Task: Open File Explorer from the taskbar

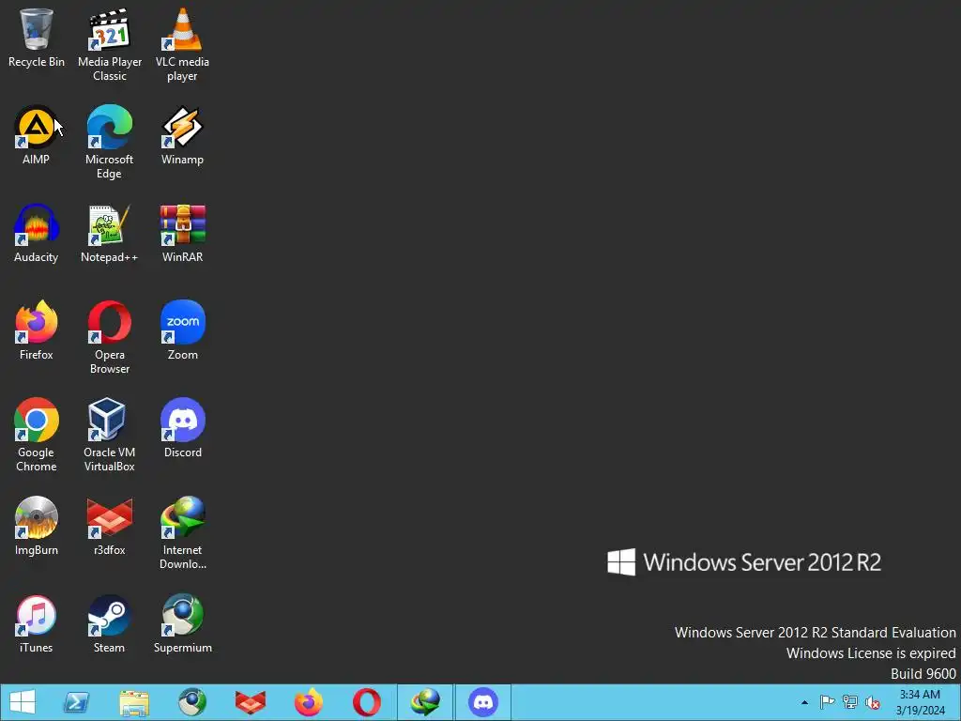Action: pos(134,702)
